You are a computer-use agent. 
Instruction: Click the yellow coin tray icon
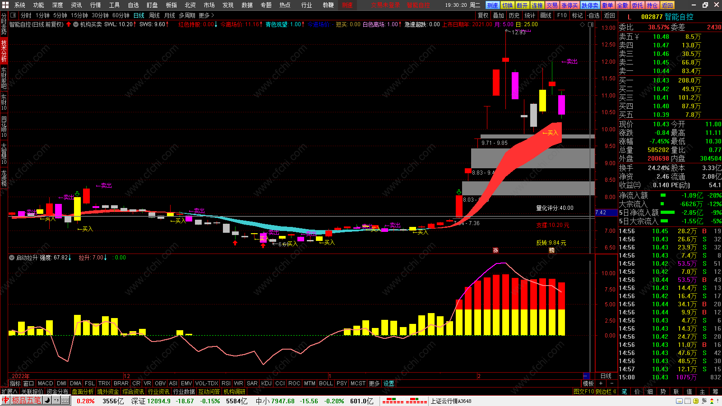click(696, 401)
